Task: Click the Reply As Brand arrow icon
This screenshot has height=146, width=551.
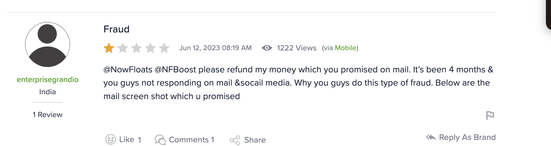Action: point(431,137)
